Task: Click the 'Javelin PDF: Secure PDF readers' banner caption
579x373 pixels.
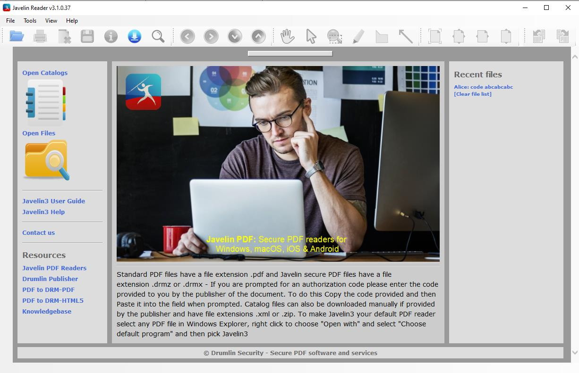Action: click(x=277, y=244)
